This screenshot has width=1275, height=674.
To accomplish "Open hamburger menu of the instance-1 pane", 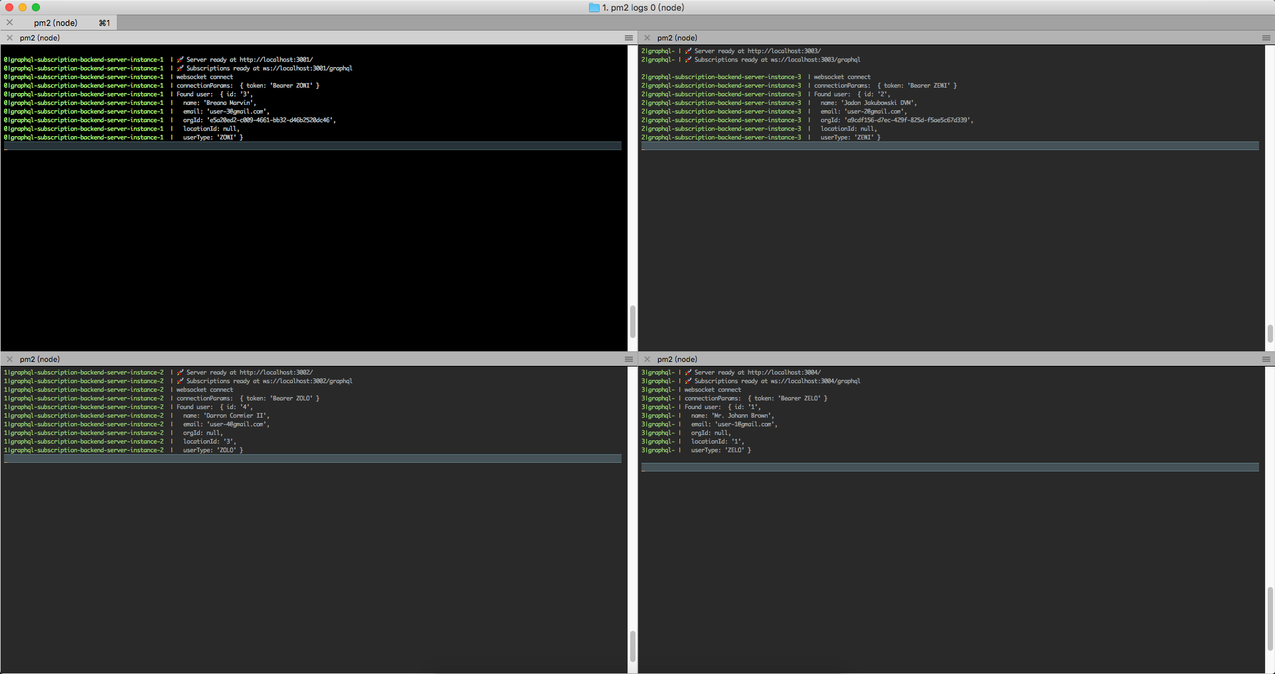I will tap(629, 38).
